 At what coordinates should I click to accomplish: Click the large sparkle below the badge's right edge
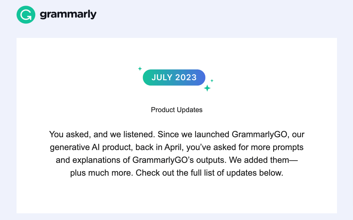pyautogui.click(x=207, y=88)
